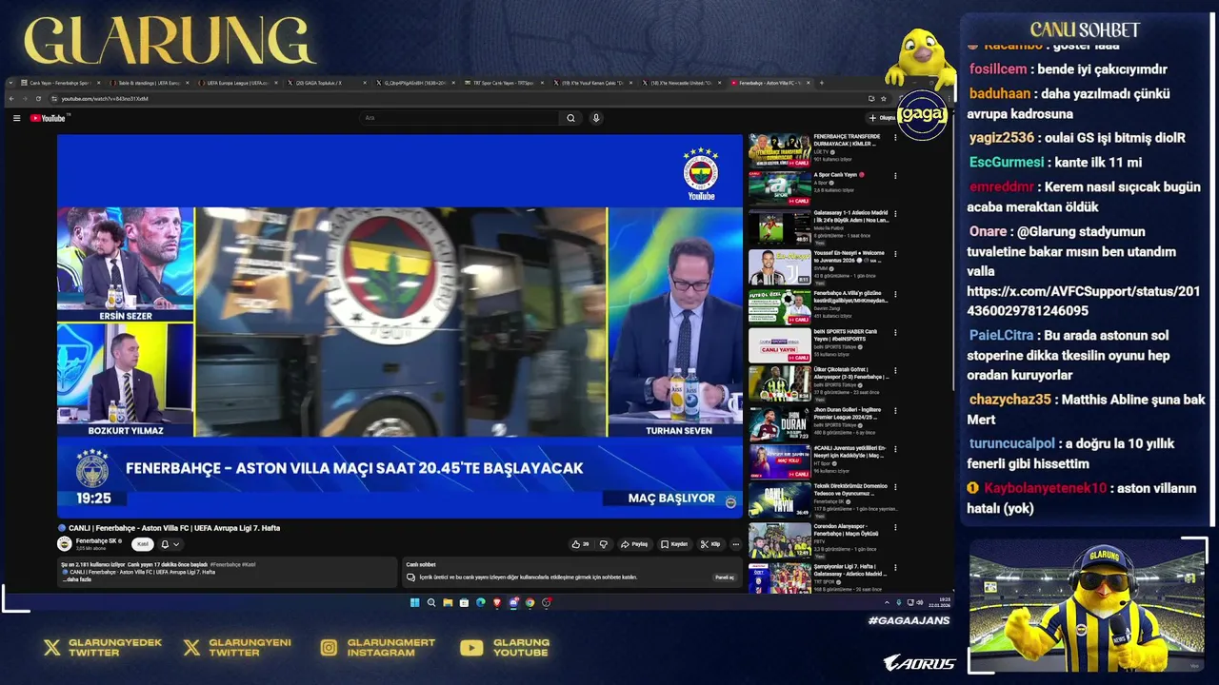Click the Glarung YouTube icon in footer
This screenshot has height=685, width=1219.
click(471, 648)
